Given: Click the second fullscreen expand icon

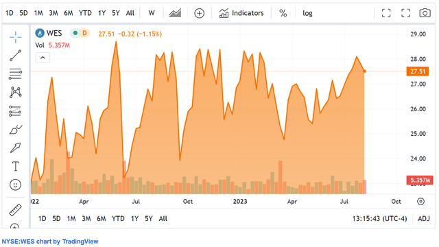Looking at the screenshot, I should pos(405,13).
